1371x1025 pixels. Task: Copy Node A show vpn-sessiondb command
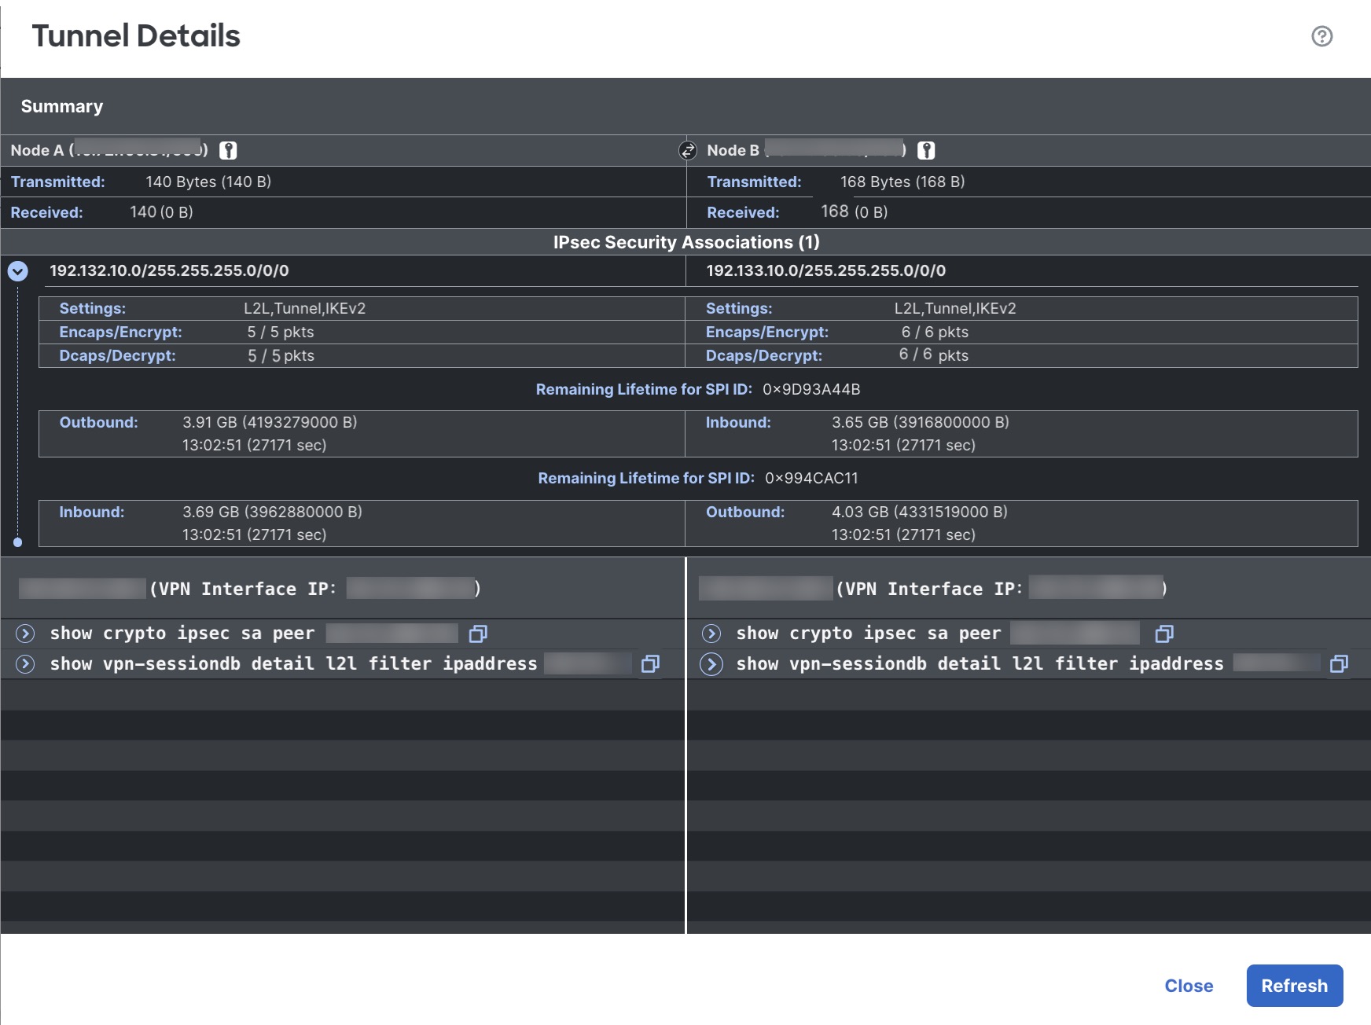click(x=650, y=664)
